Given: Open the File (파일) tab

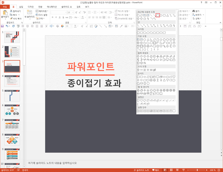Looking at the screenshot, I should click(x=5, y=7).
